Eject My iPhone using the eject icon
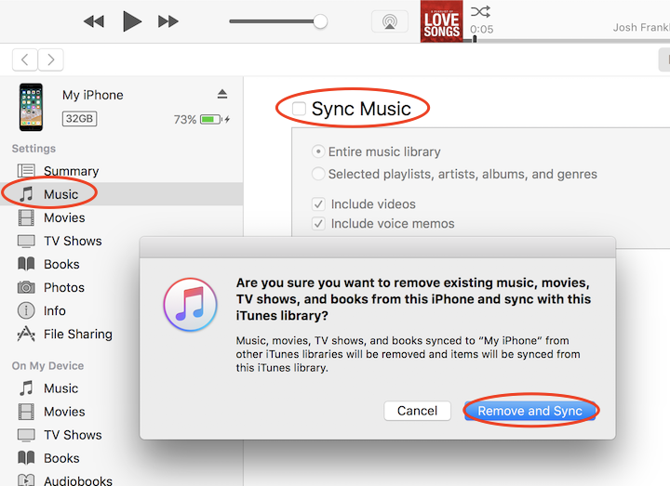 pos(222,94)
